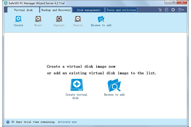Open the notes list icon in header
Image resolution: width=191 pixels, height=127 pixels.
pyautogui.click(x=166, y=10)
